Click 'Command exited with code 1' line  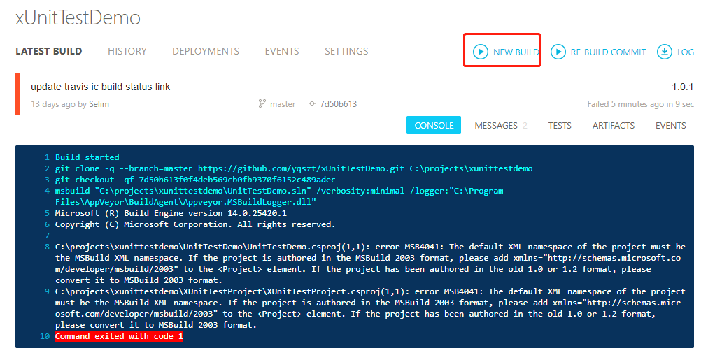point(119,336)
